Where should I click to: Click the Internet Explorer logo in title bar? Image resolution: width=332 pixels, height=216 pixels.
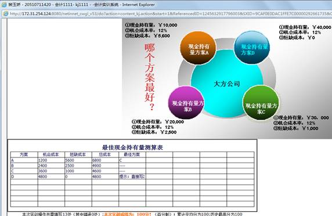coord(4,5)
